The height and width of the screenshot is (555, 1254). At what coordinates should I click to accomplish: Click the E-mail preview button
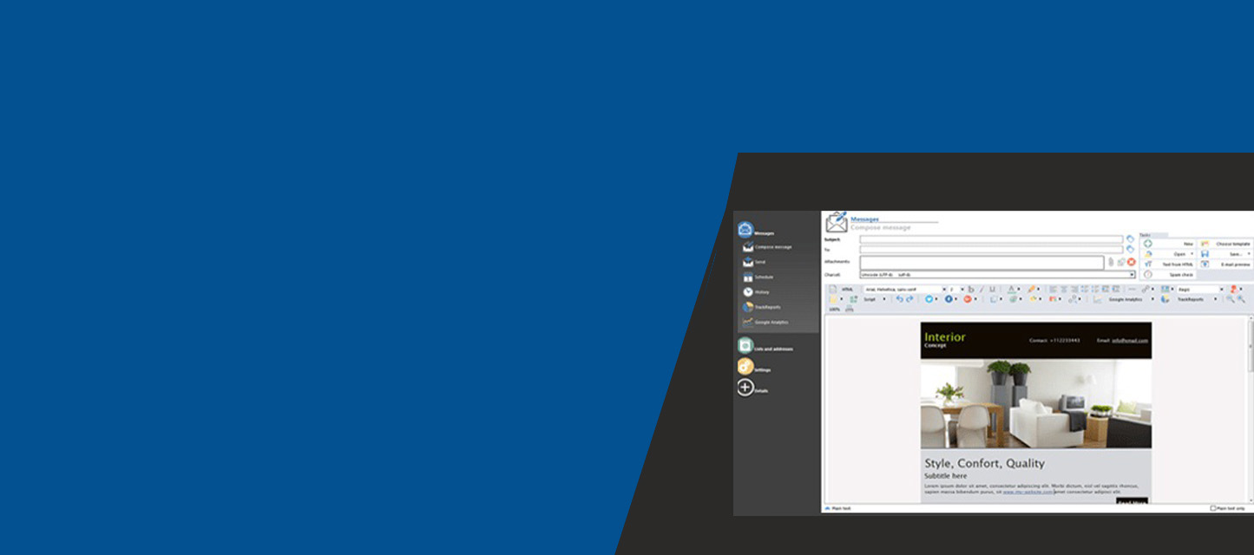pos(1225,264)
